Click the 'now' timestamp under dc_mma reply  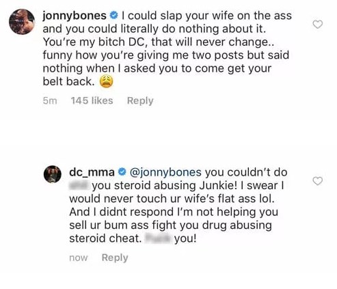[79, 258]
